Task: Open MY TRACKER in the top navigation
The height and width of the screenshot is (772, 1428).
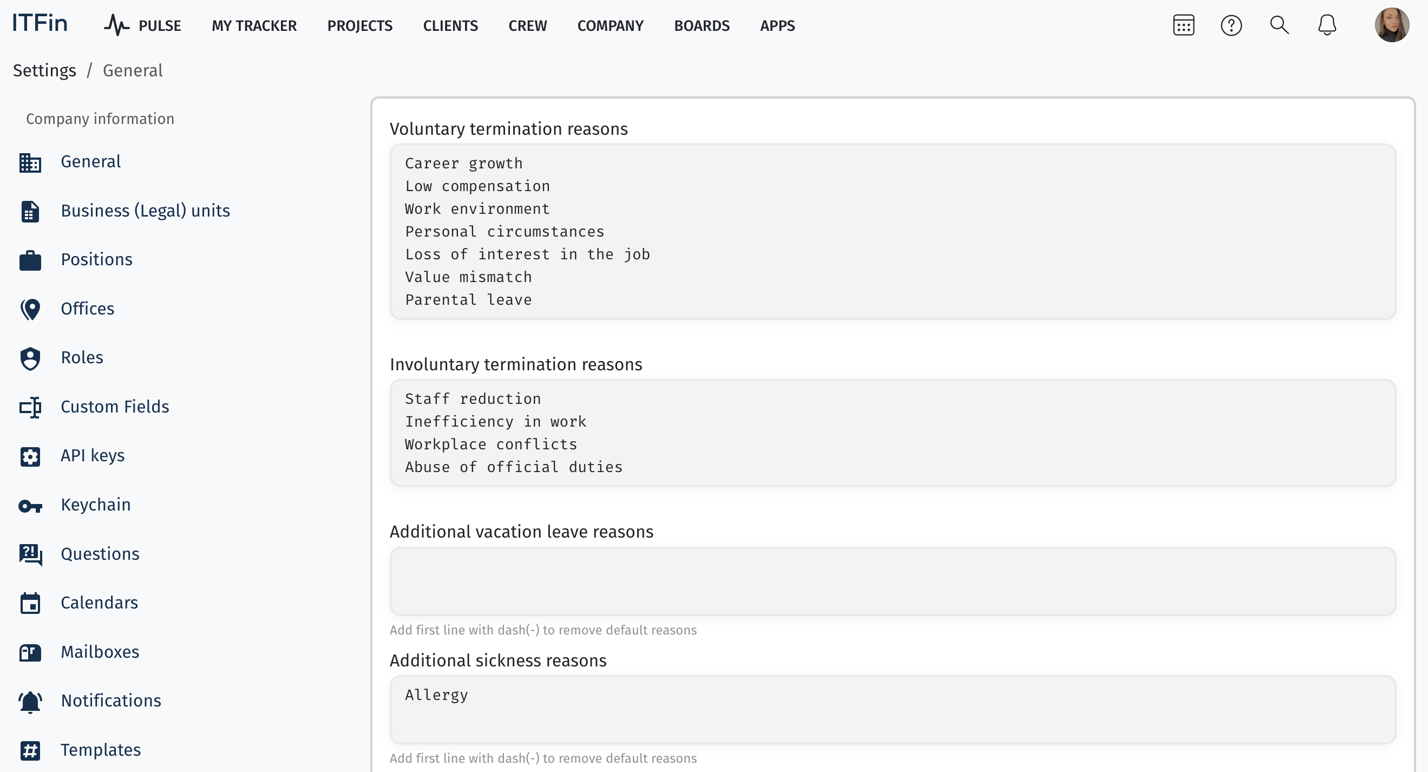Action: (254, 25)
